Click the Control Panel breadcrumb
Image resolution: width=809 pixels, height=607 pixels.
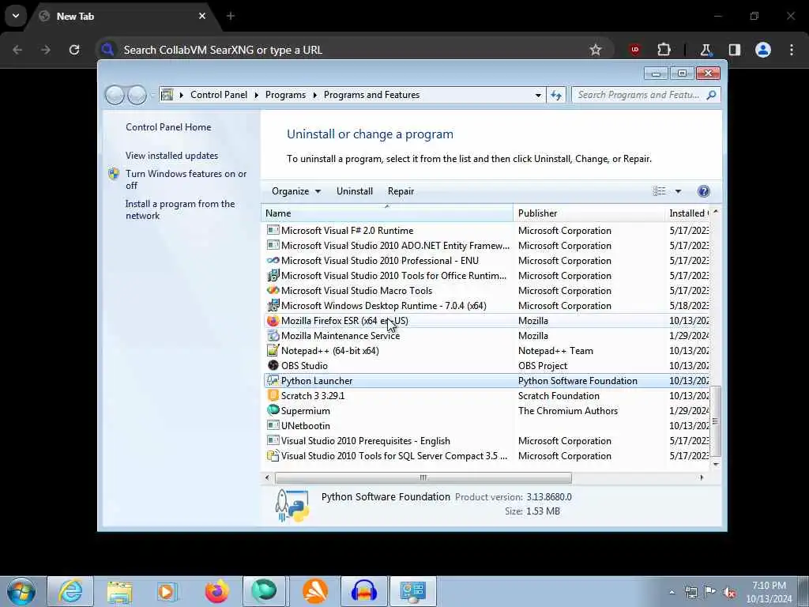pos(219,95)
